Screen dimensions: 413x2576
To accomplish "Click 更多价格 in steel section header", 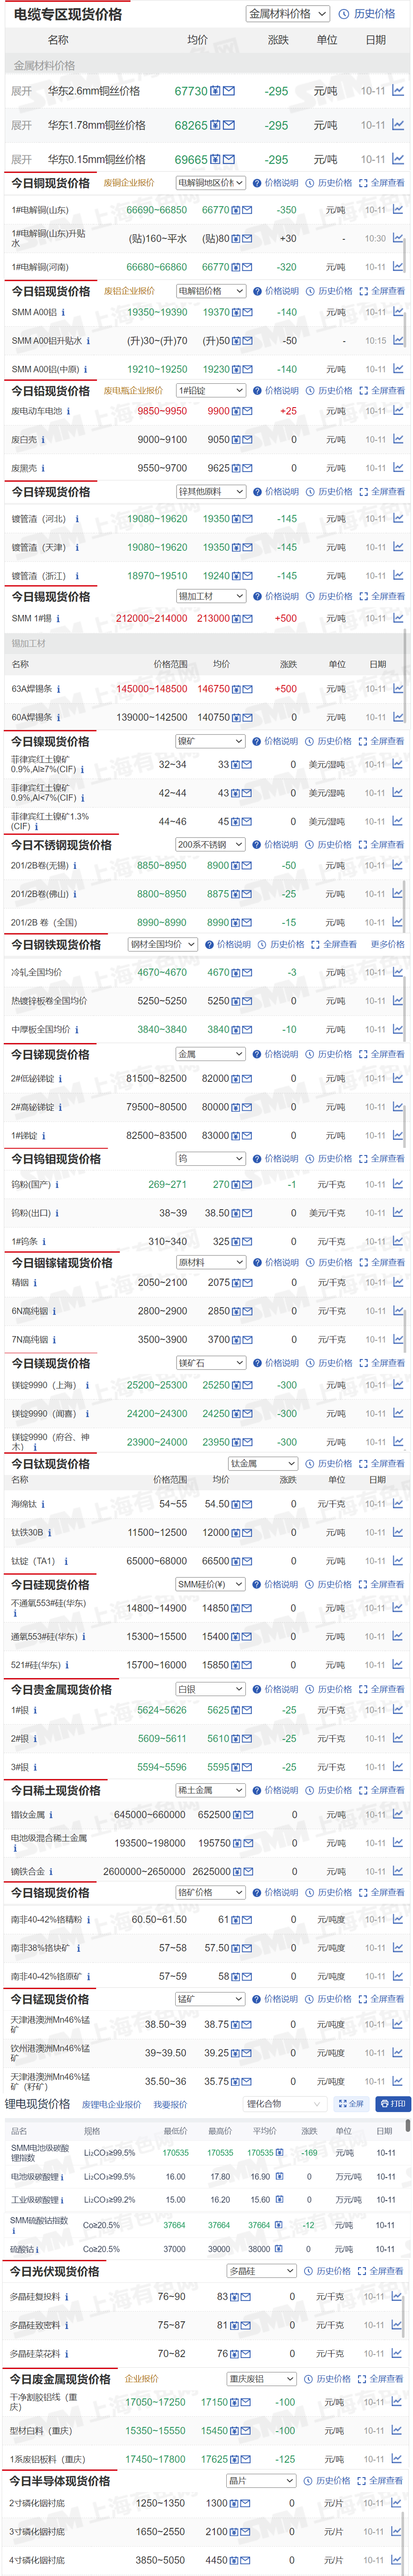I will (388, 944).
